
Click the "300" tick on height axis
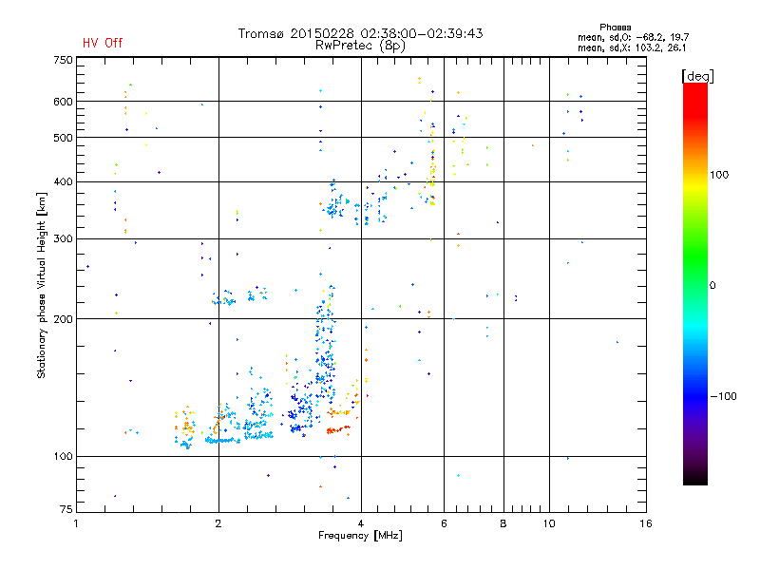pyautogui.click(x=63, y=237)
